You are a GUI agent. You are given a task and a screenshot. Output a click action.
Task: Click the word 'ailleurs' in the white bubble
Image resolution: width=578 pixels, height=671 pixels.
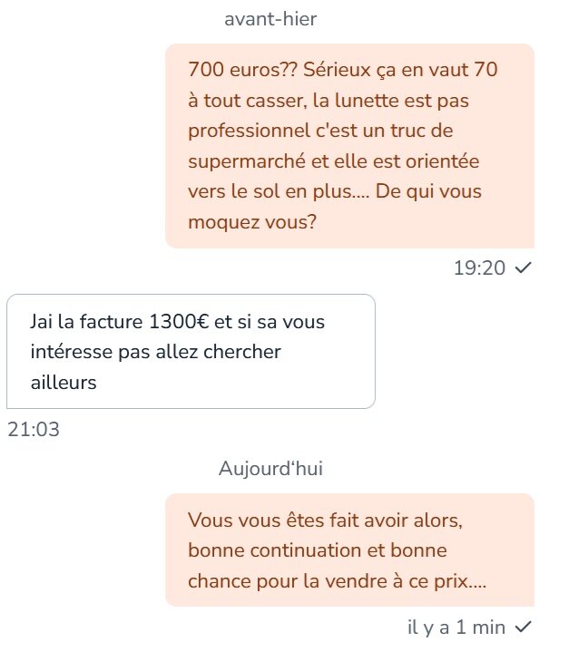[x=64, y=382]
